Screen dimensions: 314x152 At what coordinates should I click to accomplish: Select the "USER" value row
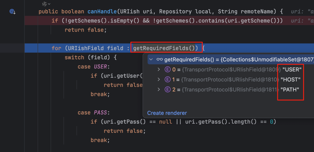291,69
